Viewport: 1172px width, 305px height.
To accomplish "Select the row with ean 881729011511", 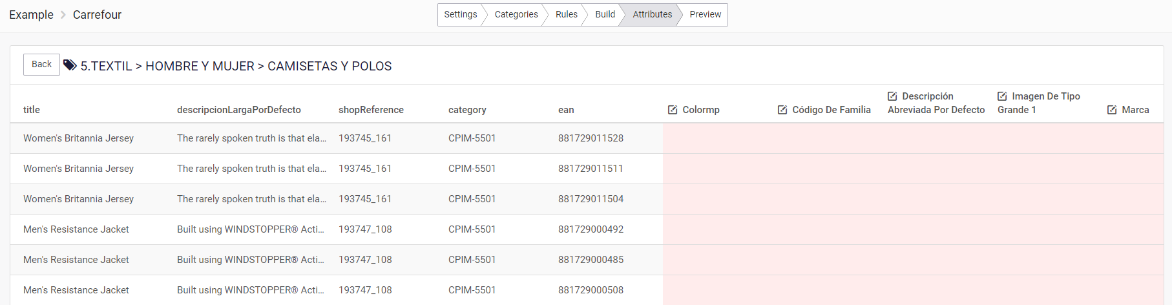I will click(x=587, y=169).
